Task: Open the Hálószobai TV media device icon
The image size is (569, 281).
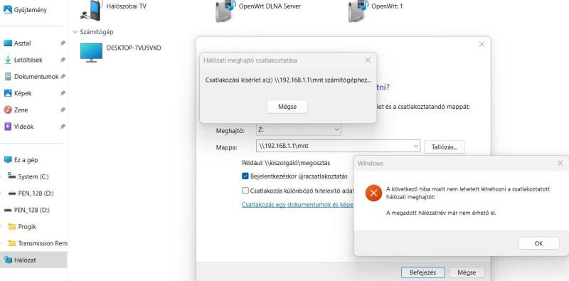Action: tap(90, 11)
